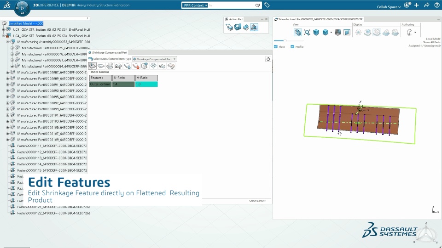Click the seventh box toolbar icon
Screen dimensions: 442x248
(x=145, y=66)
